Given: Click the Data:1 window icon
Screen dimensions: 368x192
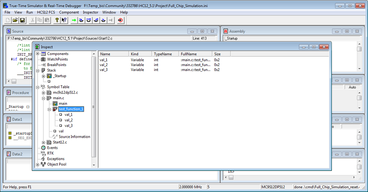Looking at the screenshot, I should point(9,119).
